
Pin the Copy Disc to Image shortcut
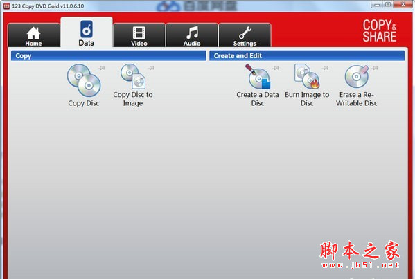pos(152,69)
